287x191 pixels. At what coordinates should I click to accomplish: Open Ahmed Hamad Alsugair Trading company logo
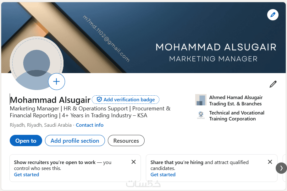click(201, 100)
